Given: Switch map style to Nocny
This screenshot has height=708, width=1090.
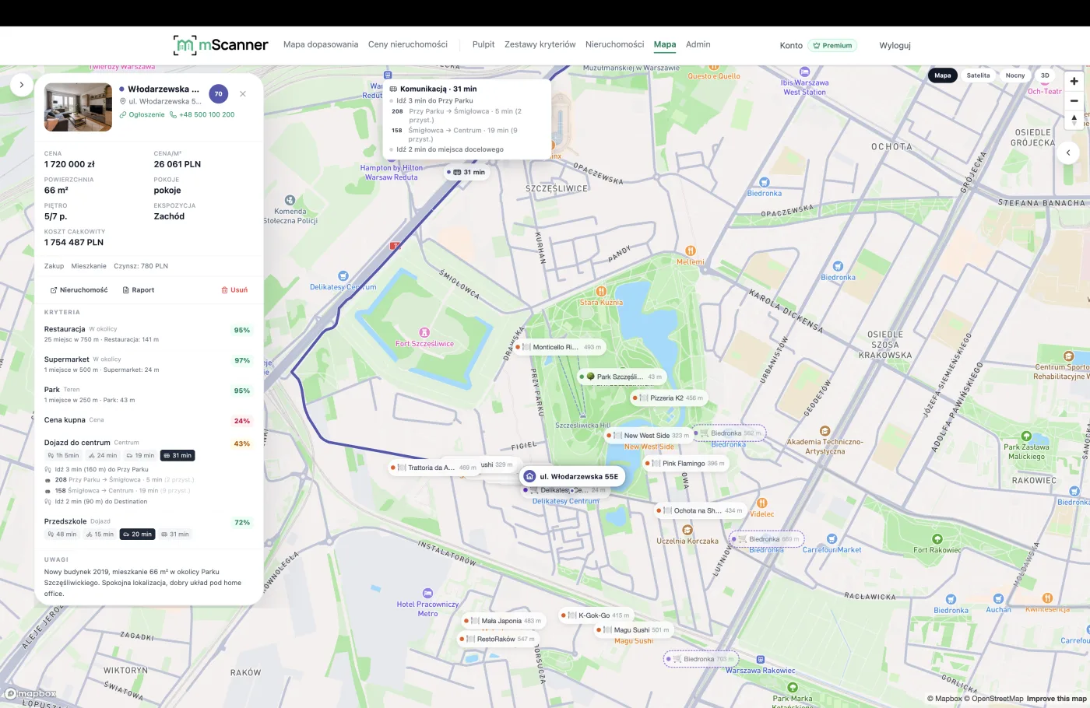Looking at the screenshot, I should (1015, 75).
